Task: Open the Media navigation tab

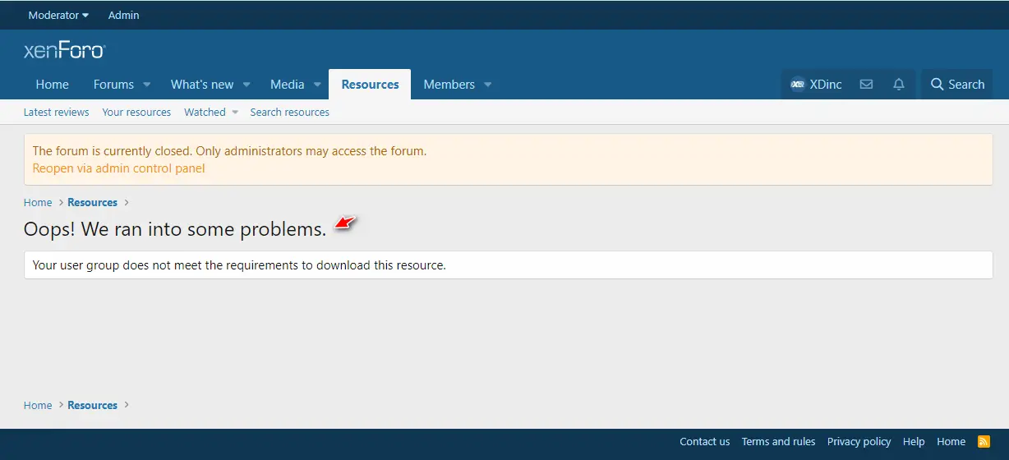Action: pyautogui.click(x=288, y=84)
